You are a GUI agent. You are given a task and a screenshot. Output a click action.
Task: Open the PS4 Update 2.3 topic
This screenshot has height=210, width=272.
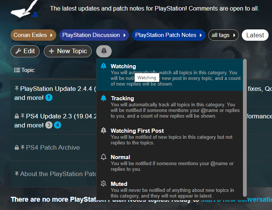(x=61, y=116)
